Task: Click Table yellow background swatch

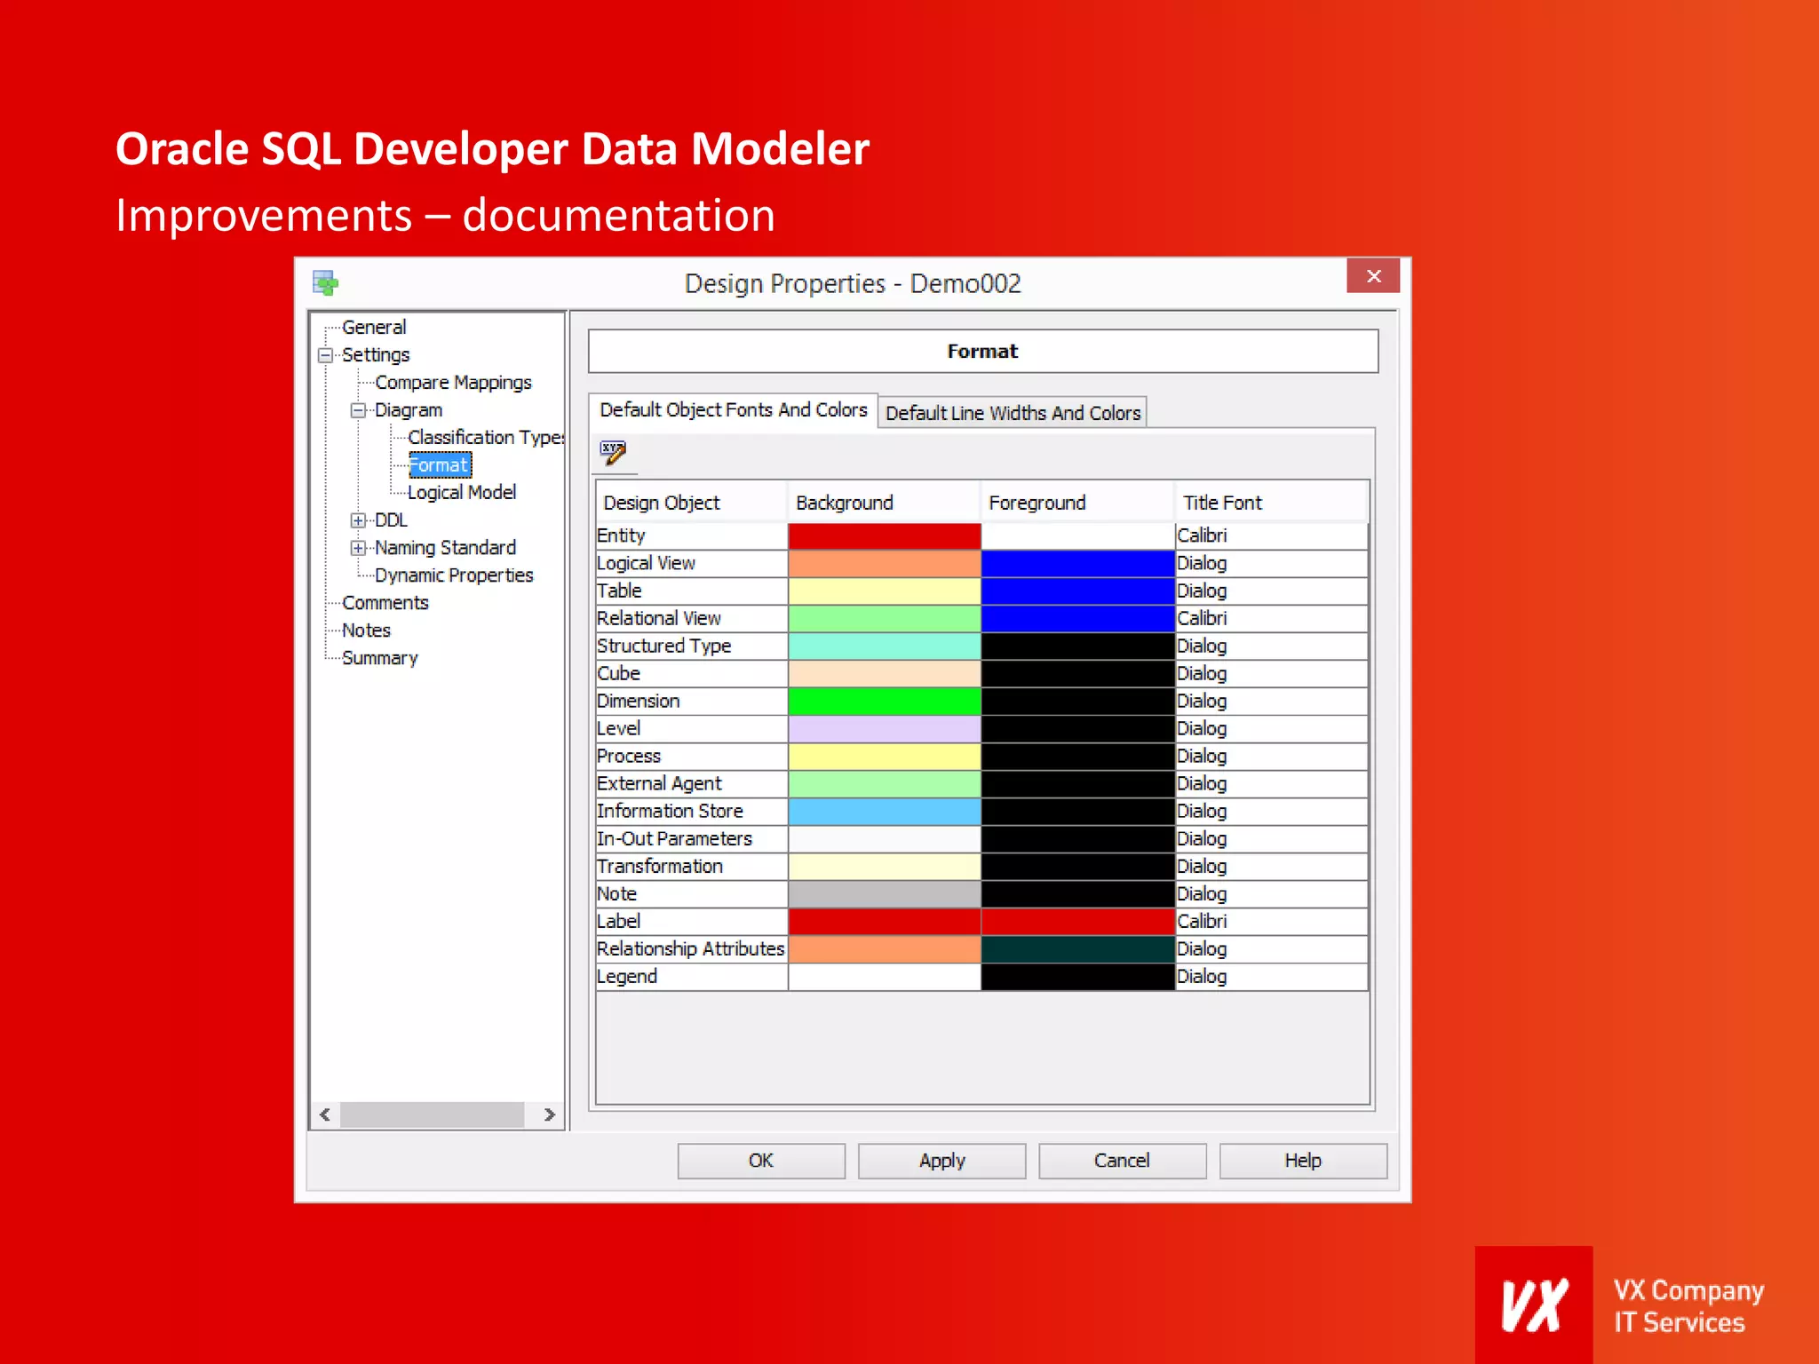Action: [x=885, y=591]
